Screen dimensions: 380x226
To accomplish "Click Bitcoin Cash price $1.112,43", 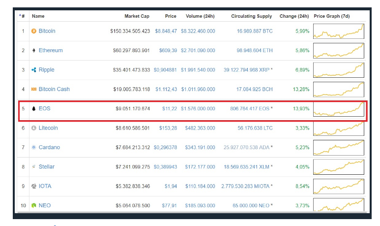I will [x=166, y=89].
